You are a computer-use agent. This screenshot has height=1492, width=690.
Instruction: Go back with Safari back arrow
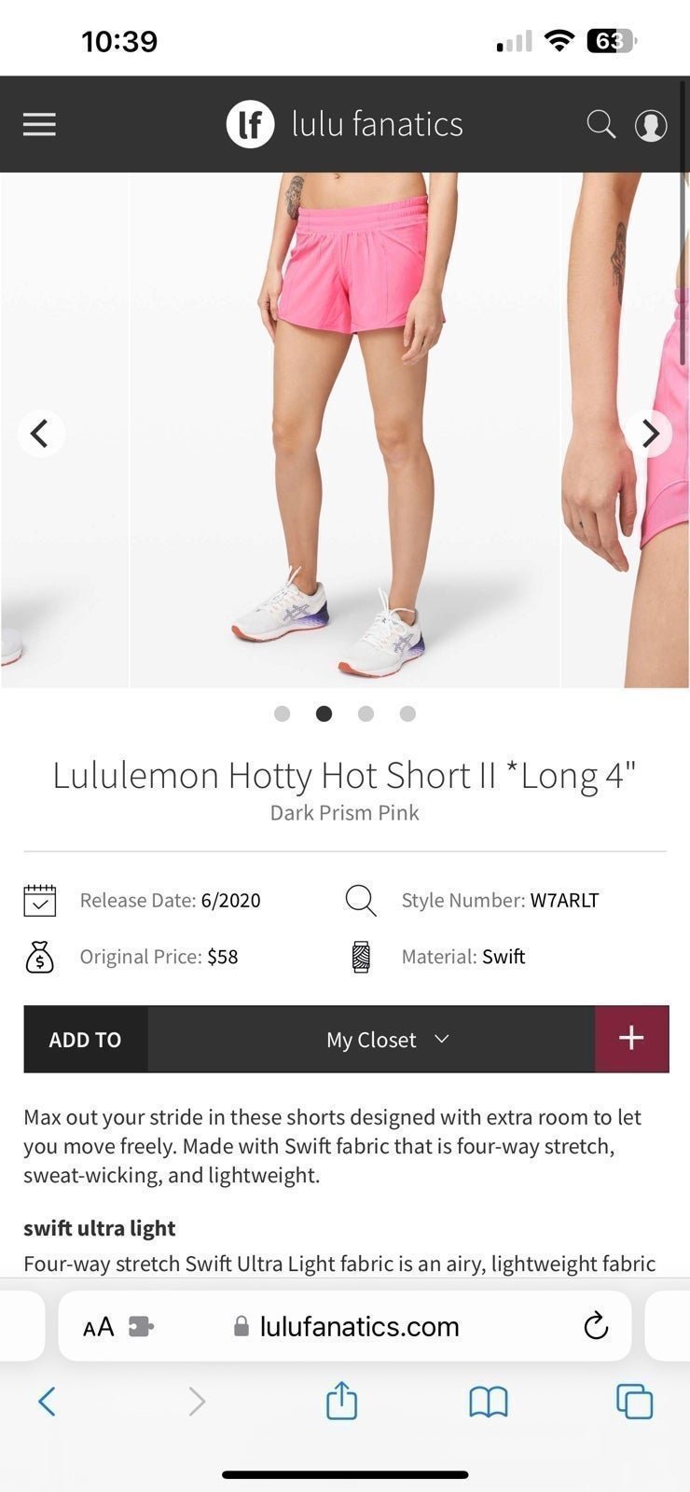pyautogui.click(x=47, y=1401)
